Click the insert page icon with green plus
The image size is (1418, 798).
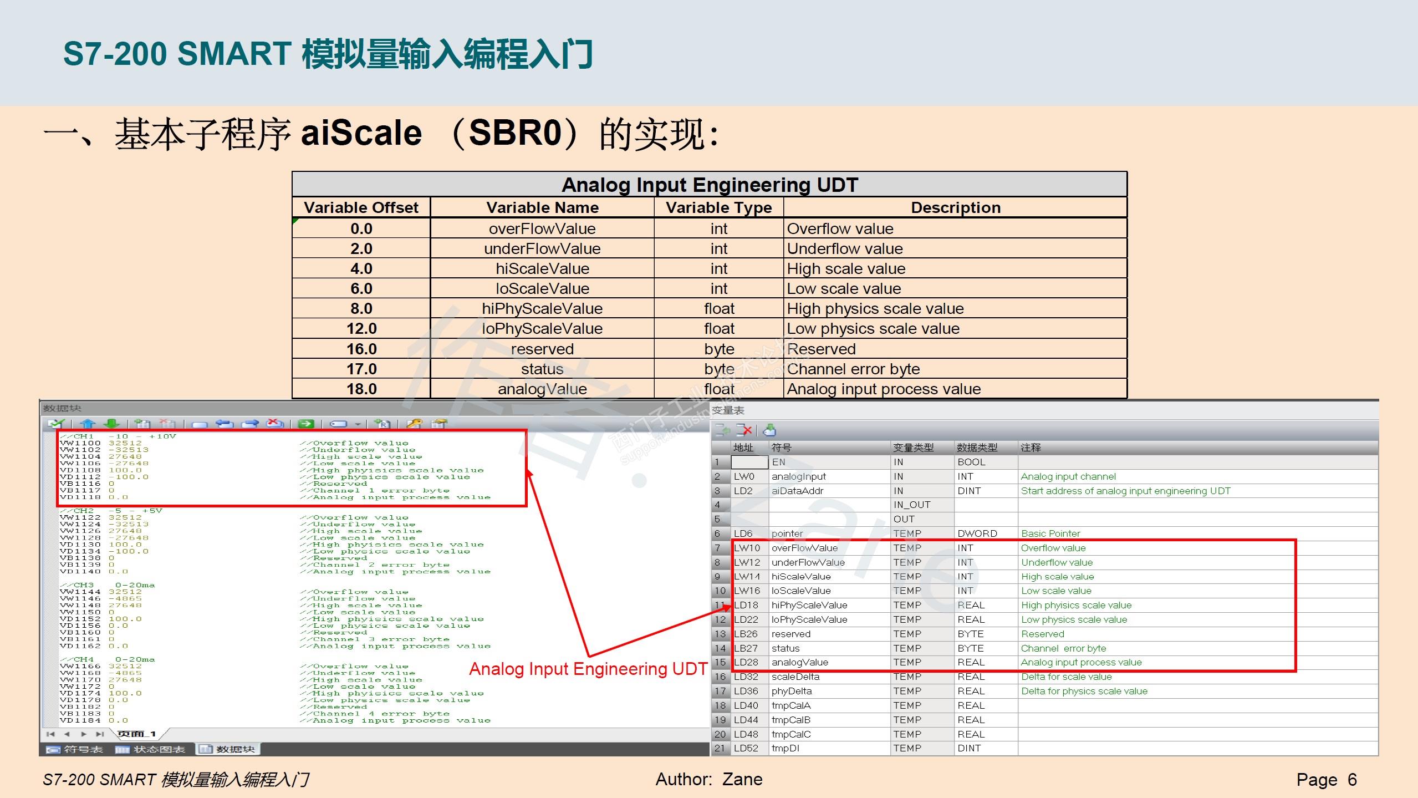pyautogui.click(x=142, y=424)
